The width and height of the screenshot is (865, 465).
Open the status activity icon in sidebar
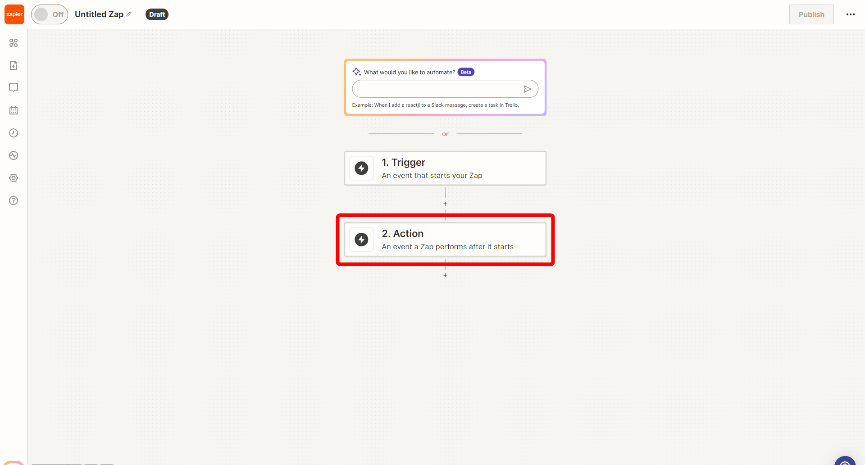tap(14, 155)
